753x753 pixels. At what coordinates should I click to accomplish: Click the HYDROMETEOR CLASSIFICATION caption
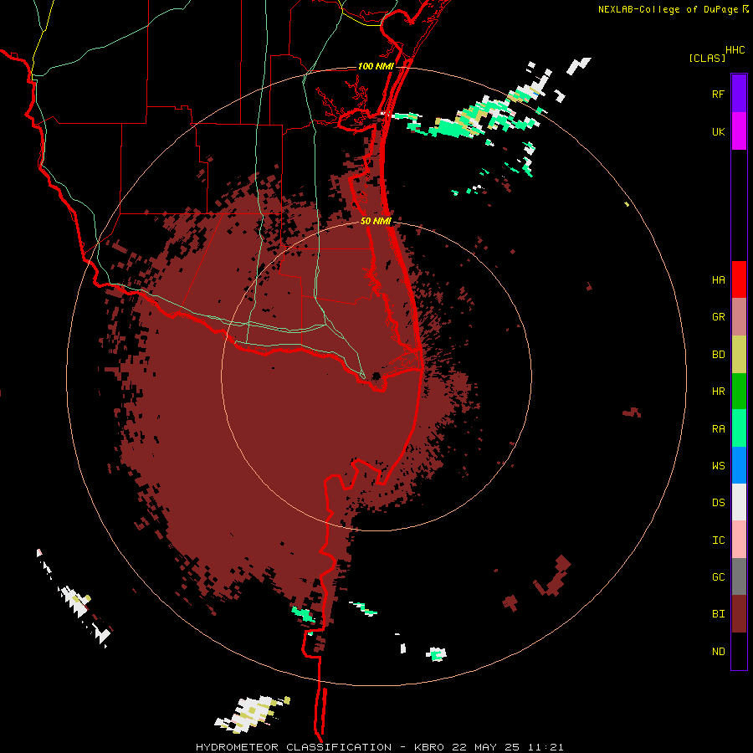coord(294,747)
